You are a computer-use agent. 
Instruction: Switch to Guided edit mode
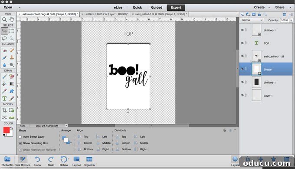click(x=157, y=7)
